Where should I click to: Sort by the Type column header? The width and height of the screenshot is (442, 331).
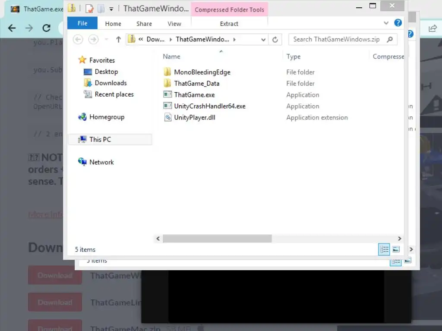[x=294, y=56]
